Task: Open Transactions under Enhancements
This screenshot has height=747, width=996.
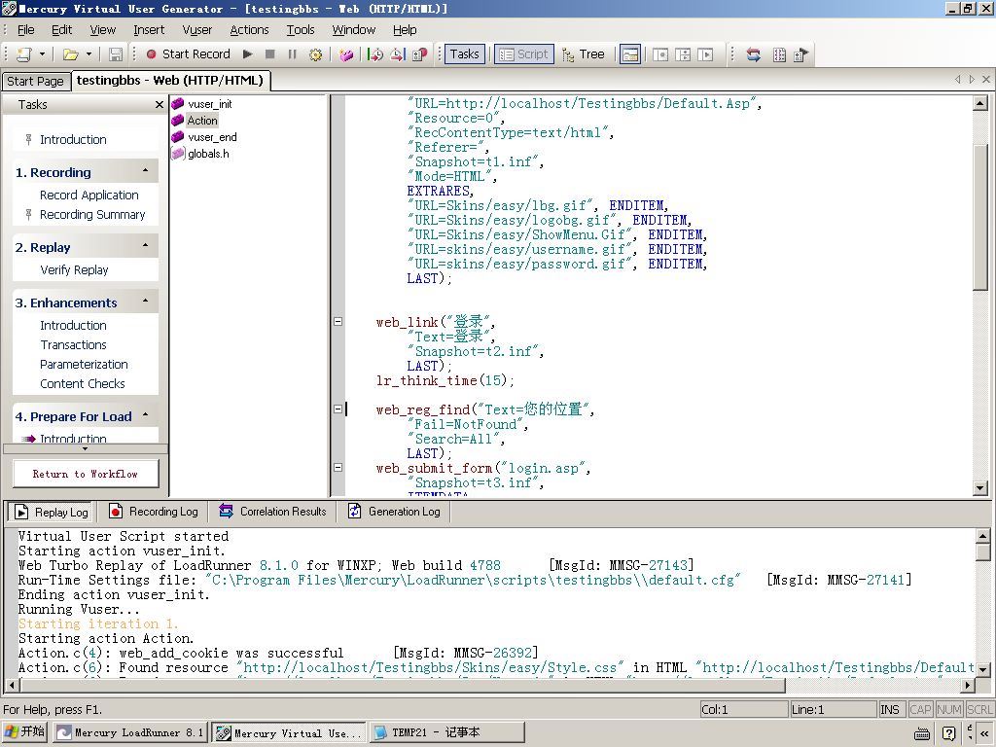Action: tap(73, 345)
